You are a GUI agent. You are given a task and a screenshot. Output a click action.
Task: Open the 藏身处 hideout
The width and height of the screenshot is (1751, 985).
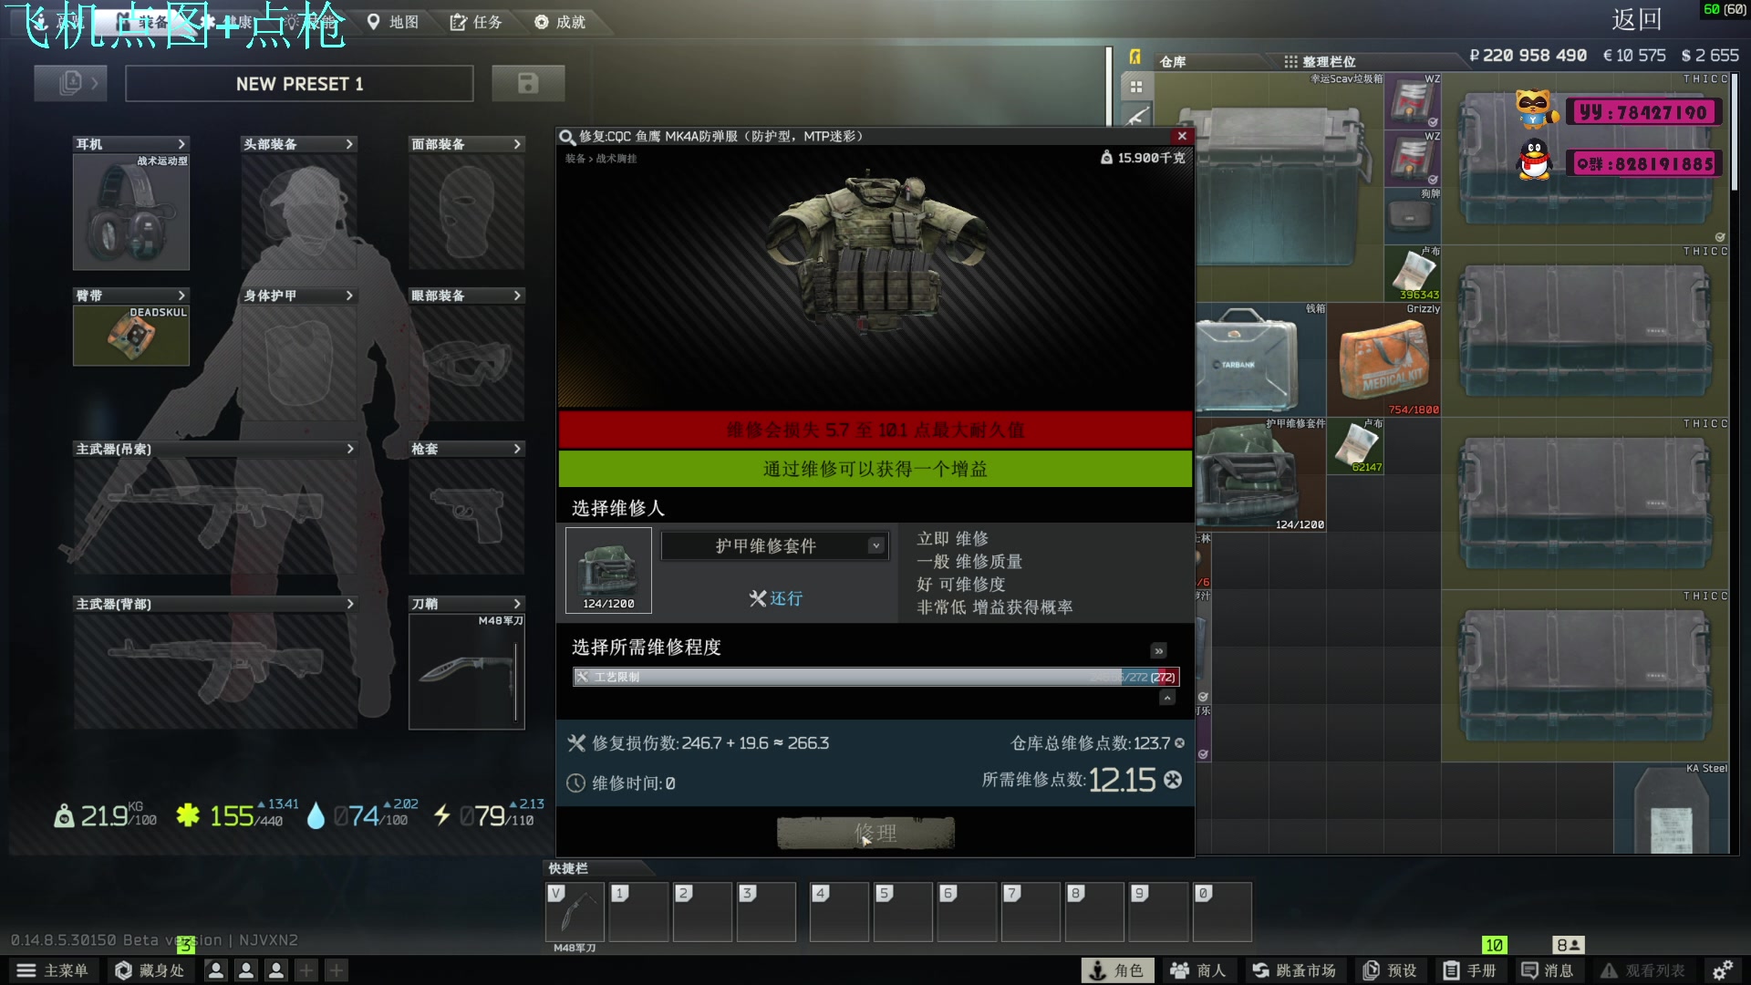pyautogui.click(x=150, y=970)
